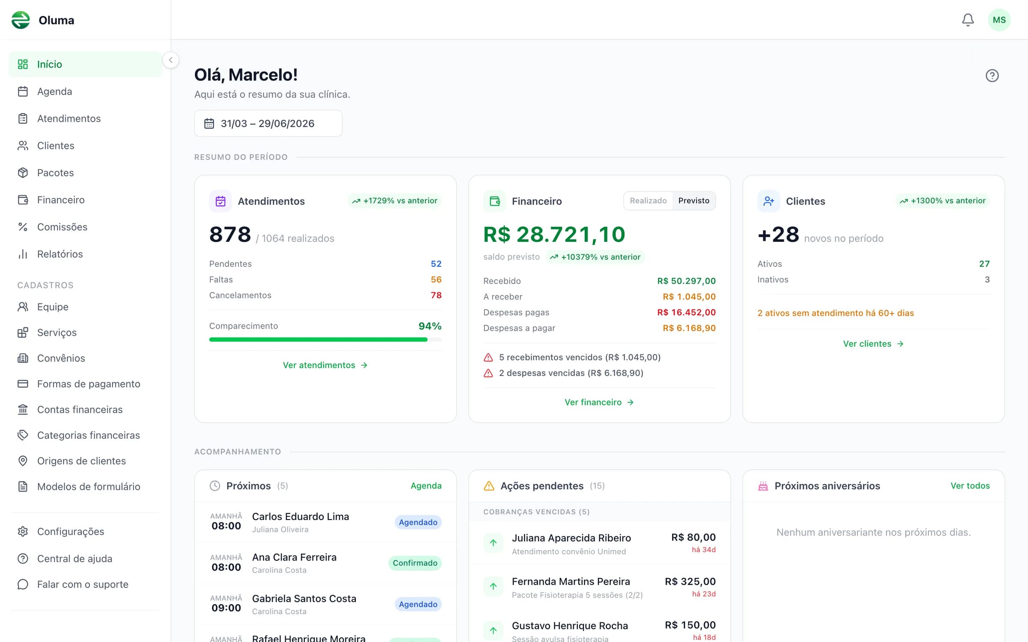Open Financeiro in the sidebar
Screen dimensions: 1028x642
tap(85, 200)
